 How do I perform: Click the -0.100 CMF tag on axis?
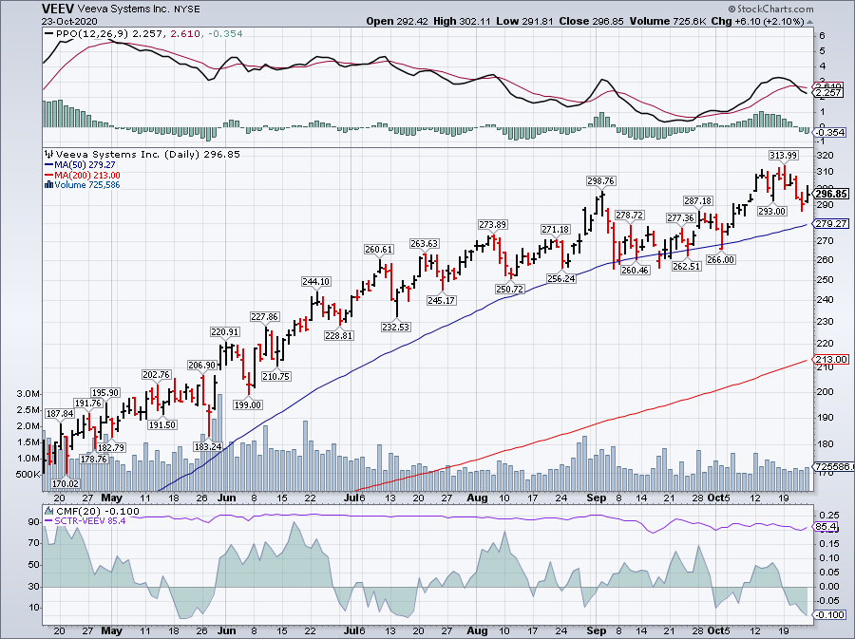830,615
